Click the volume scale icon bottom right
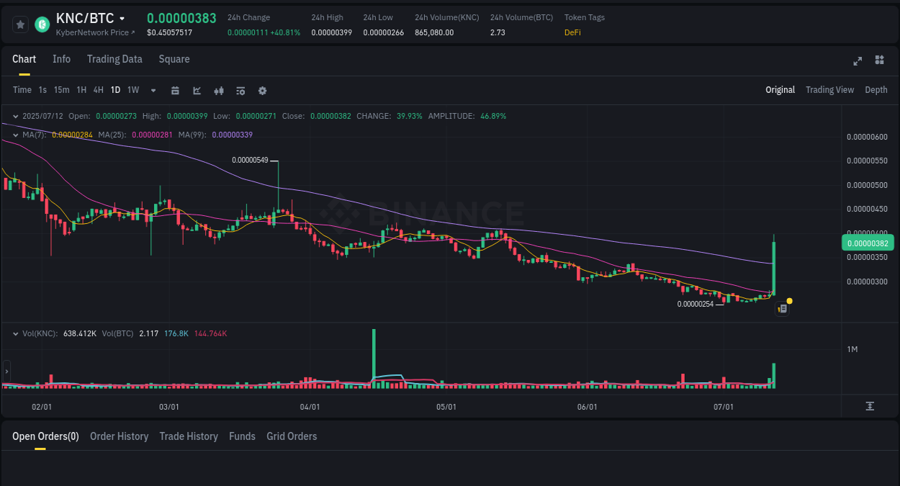The width and height of the screenshot is (900, 486). (x=869, y=407)
